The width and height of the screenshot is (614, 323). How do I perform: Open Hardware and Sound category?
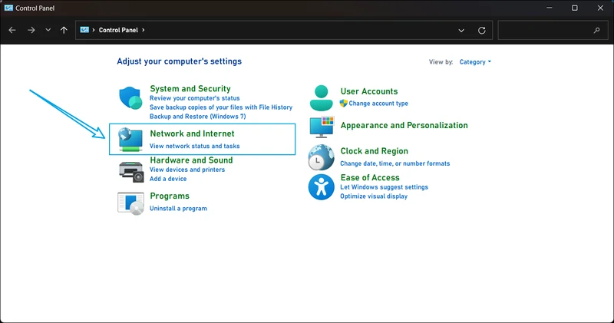pos(191,160)
